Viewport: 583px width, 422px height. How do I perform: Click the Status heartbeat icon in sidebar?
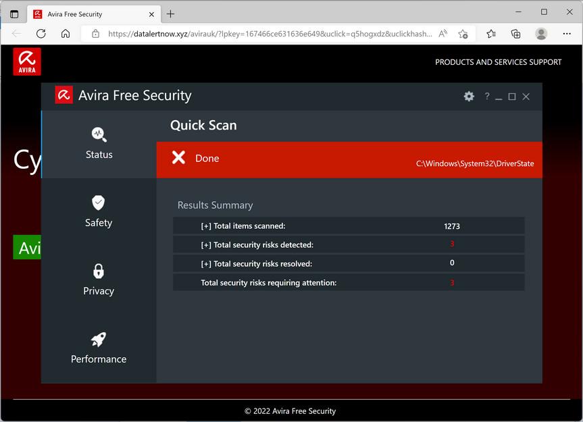coord(99,134)
